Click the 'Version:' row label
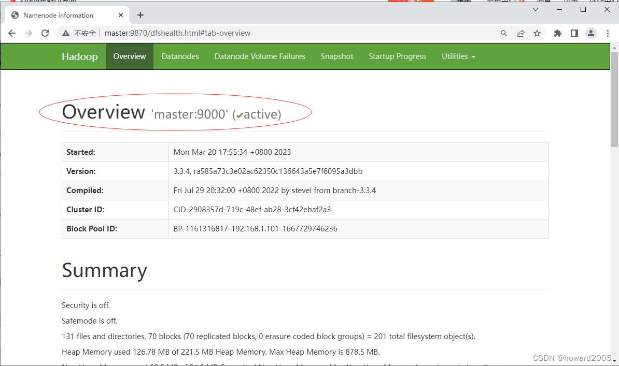This screenshot has width=619, height=366. coord(81,171)
